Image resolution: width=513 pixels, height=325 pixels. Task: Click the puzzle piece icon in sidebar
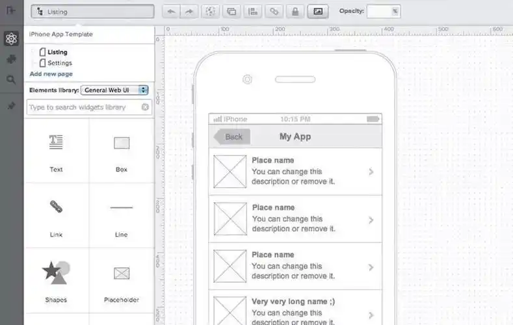pos(11,59)
